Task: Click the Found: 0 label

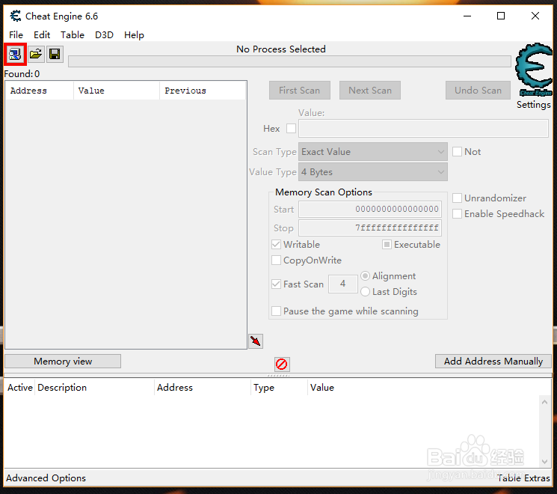Action: click(x=22, y=74)
